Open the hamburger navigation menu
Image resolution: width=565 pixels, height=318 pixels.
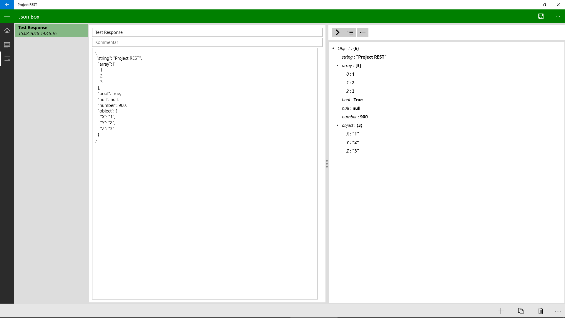pos(7,16)
